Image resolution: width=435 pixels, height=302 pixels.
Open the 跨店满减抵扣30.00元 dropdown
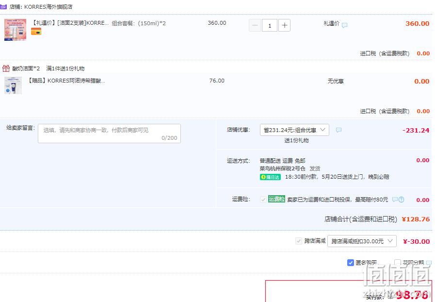point(362,241)
